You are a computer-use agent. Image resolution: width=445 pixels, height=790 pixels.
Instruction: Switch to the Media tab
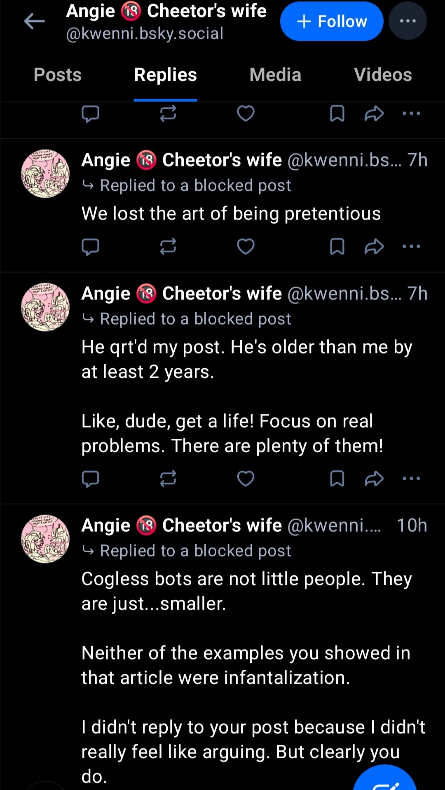[275, 75]
